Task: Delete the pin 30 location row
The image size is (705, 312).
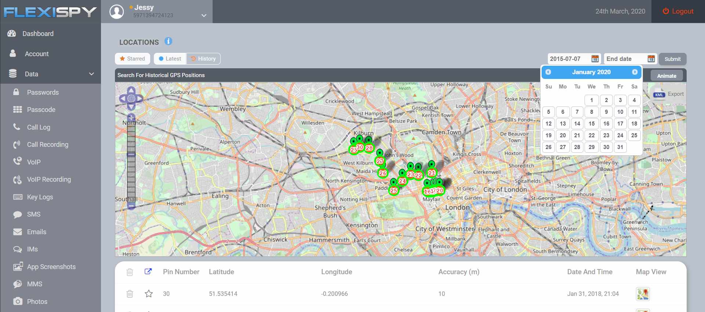Action: 130,294
